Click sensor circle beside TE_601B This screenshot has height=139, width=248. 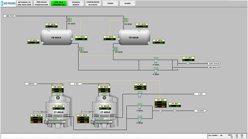[149, 43]
